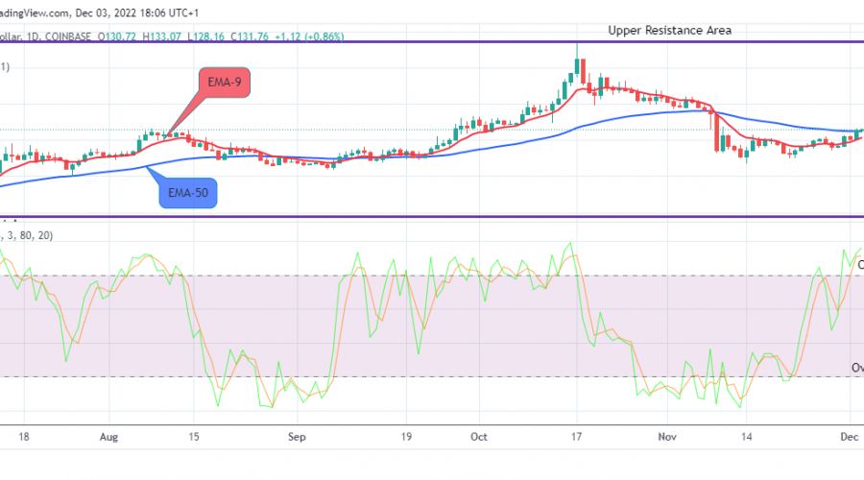Screen dimensions: 864x480
Task: Select the lower dashed oversold level line
Action: point(432,376)
